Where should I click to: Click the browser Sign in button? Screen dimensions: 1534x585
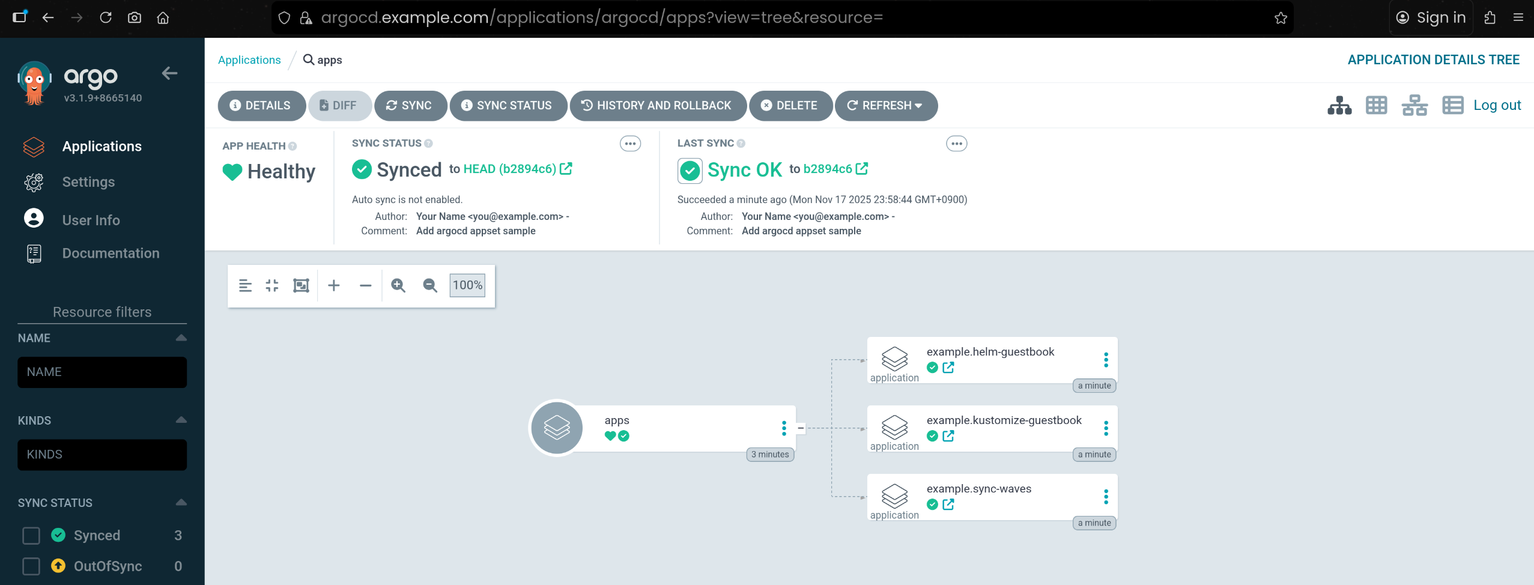[x=1430, y=17]
